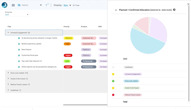Click the High priority tag
The image size is (191, 110).
click(67, 44)
